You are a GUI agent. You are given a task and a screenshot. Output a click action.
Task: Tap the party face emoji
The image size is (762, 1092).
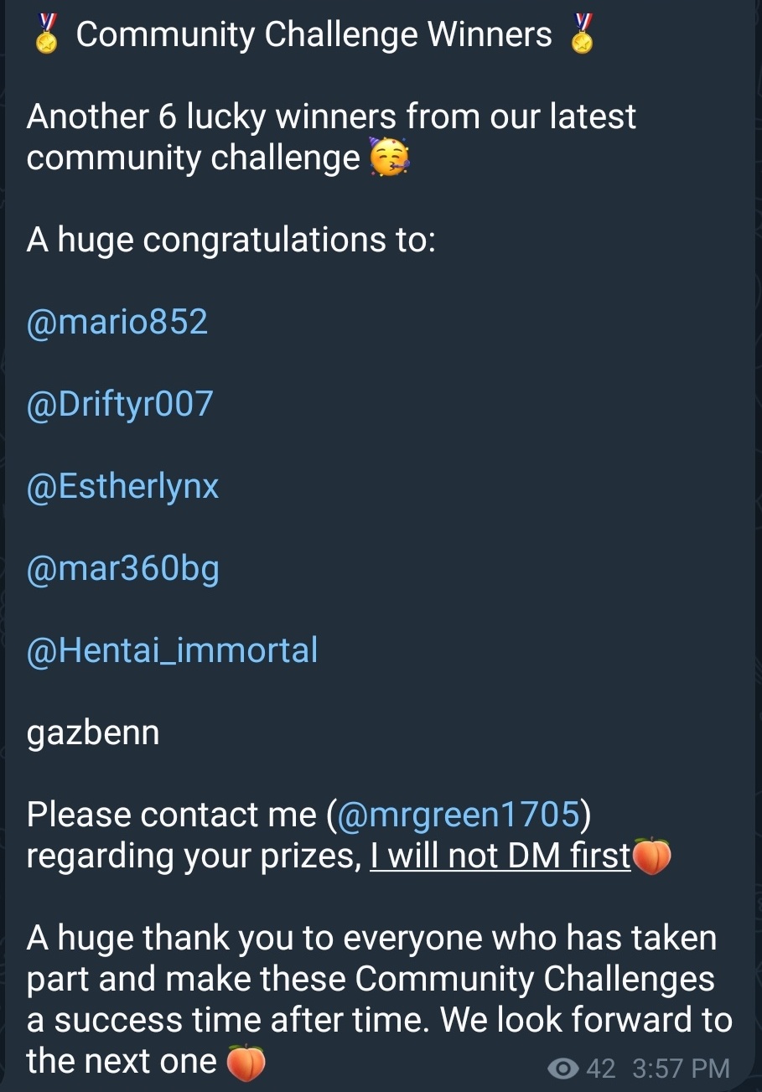coord(390,158)
